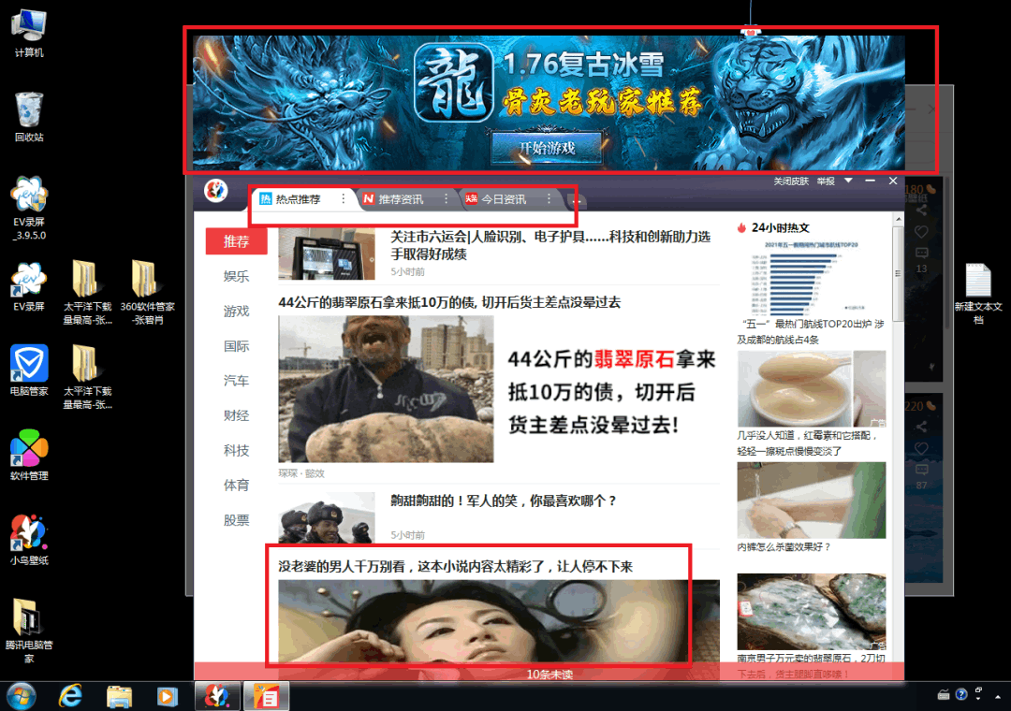Open the 软件管理 software manager
The image size is (1011, 711).
click(28, 449)
